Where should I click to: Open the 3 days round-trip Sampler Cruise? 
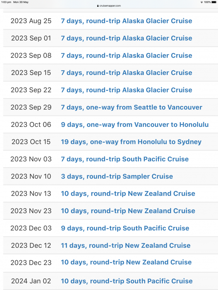tap(117, 176)
